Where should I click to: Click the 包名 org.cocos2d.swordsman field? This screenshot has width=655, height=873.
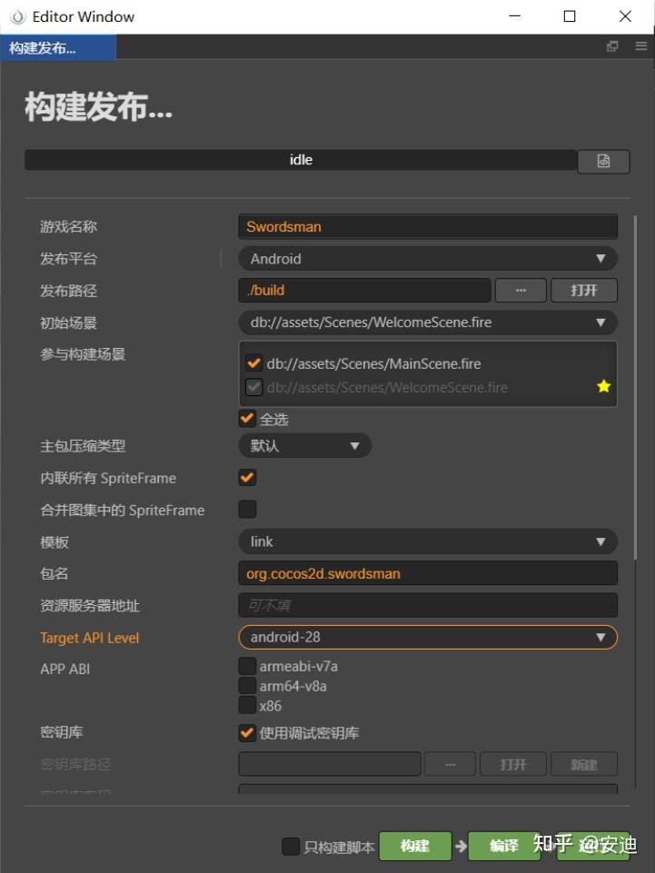(x=428, y=573)
